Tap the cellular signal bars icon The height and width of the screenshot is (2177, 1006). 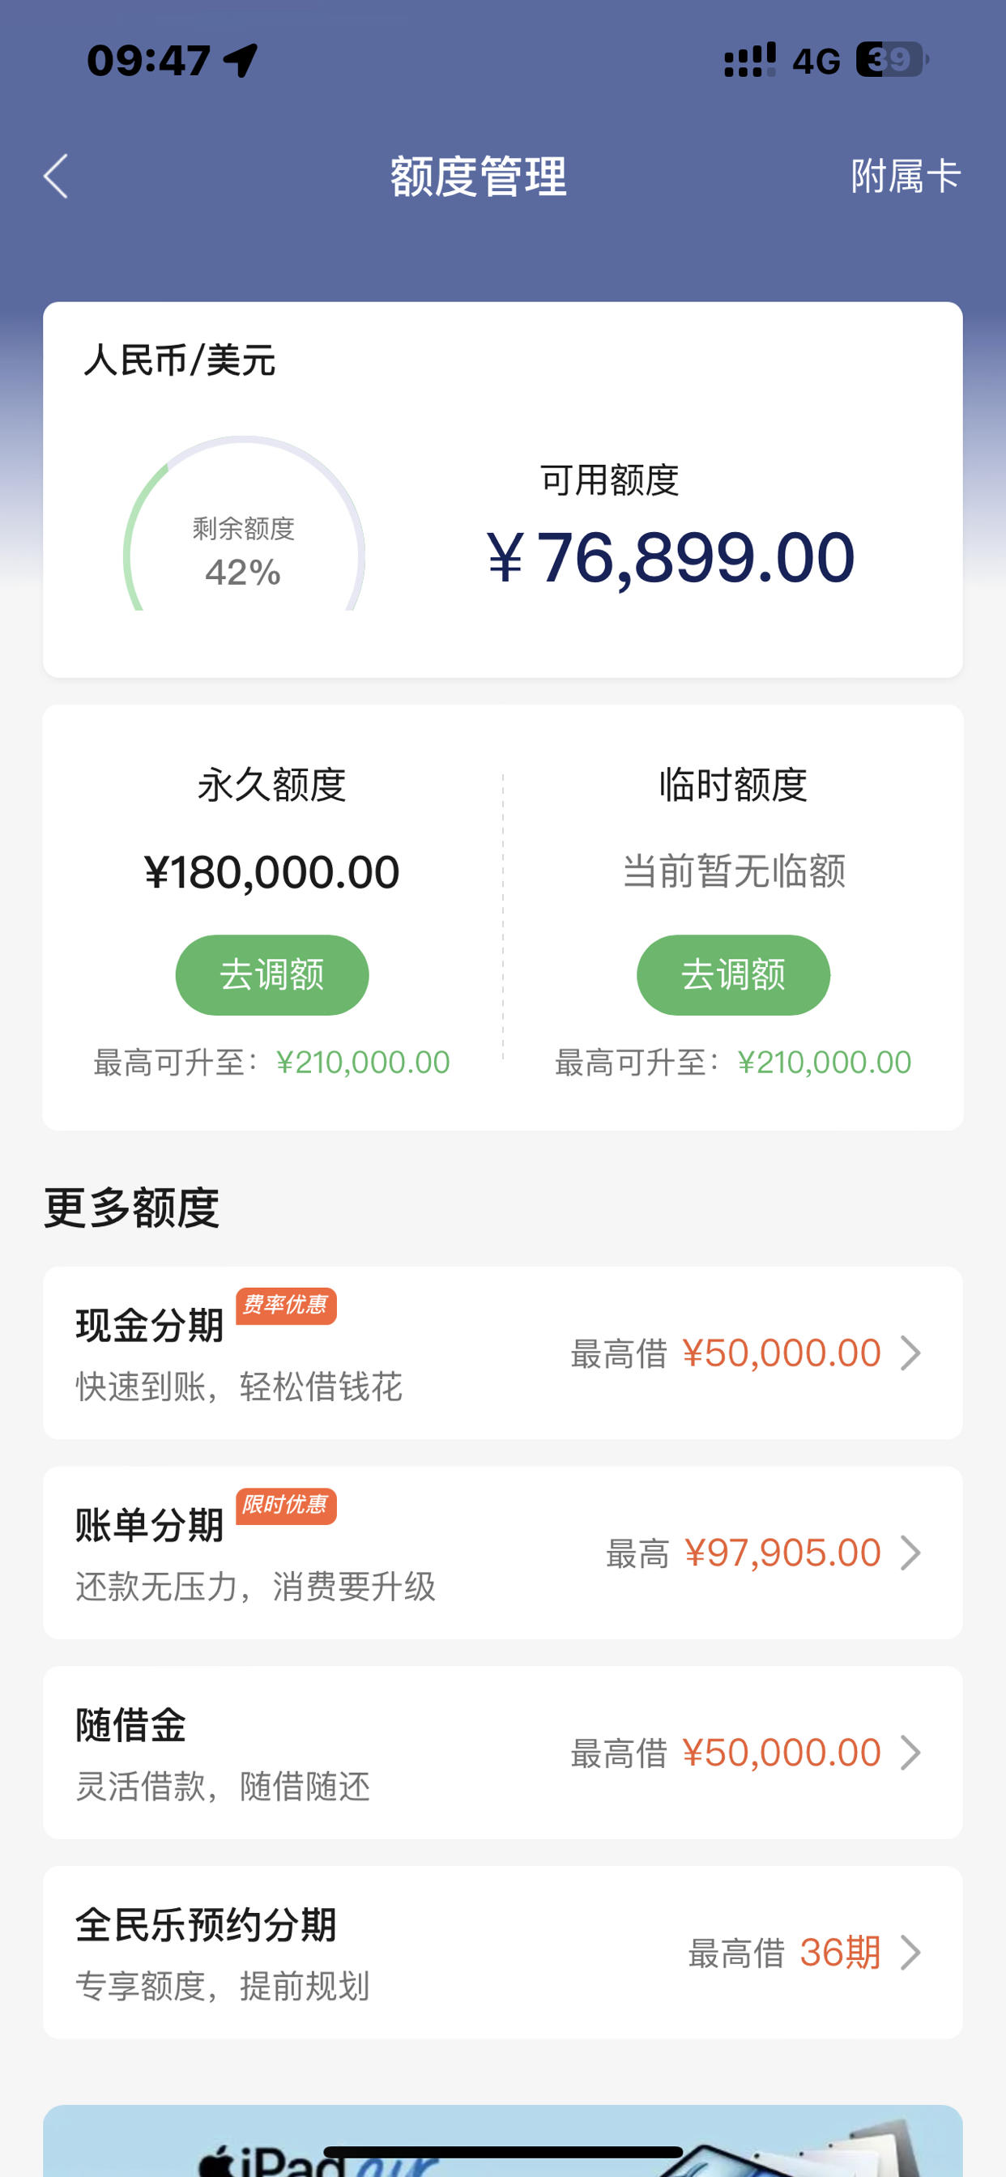click(750, 60)
